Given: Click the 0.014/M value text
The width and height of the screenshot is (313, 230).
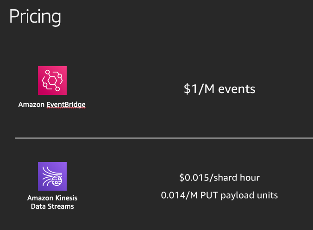Looking at the screenshot, I should click(179, 195).
